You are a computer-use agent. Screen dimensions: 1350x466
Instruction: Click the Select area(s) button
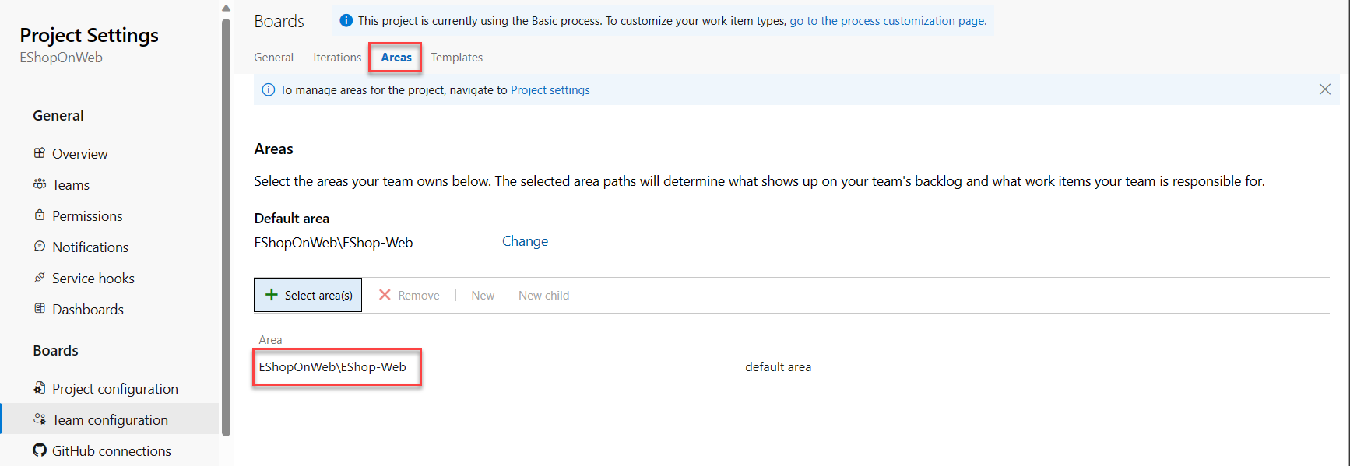pos(308,295)
